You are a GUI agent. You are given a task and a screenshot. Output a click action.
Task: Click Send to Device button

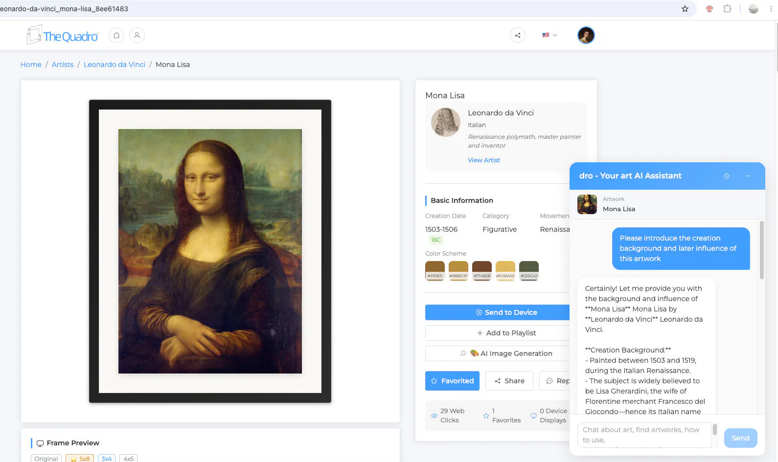click(x=498, y=312)
